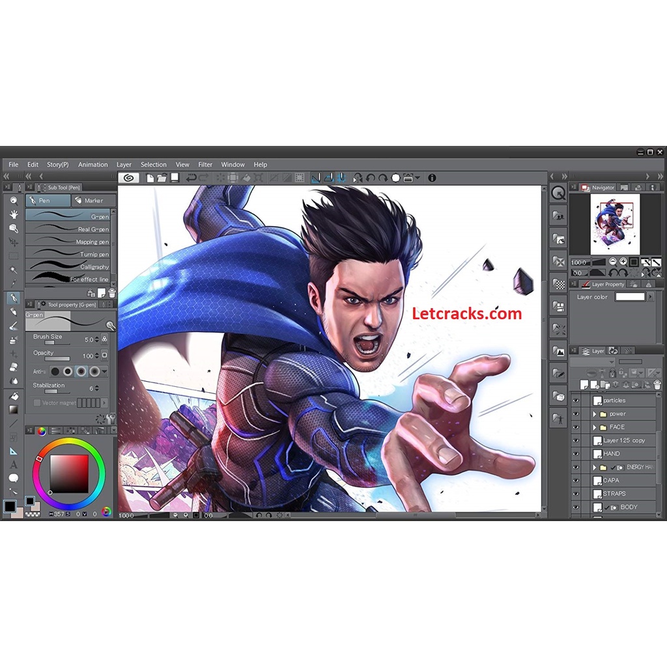This screenshot has width=667, height=667.
Task: Pick the Eyedropper tool
Action: click(x=13, y=284)
